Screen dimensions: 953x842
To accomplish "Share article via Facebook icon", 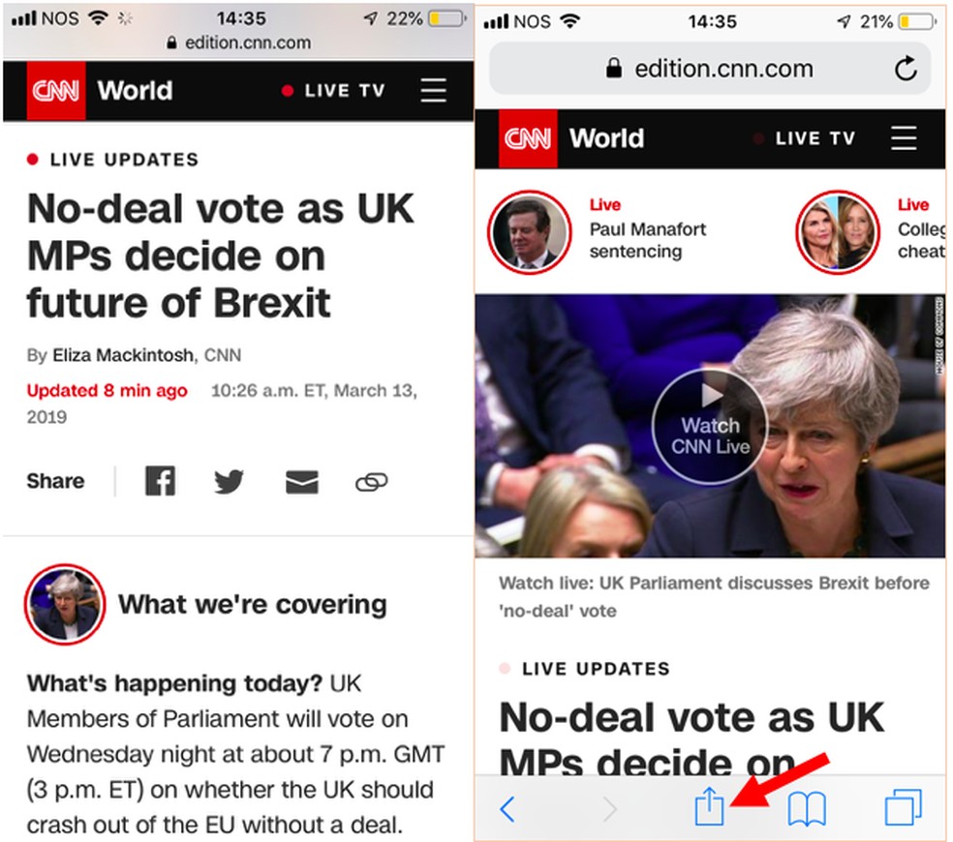I will coord(160,481).
